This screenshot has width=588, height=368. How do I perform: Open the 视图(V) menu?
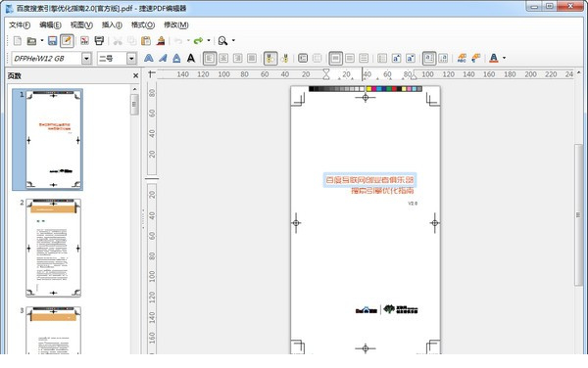[81, 24]
